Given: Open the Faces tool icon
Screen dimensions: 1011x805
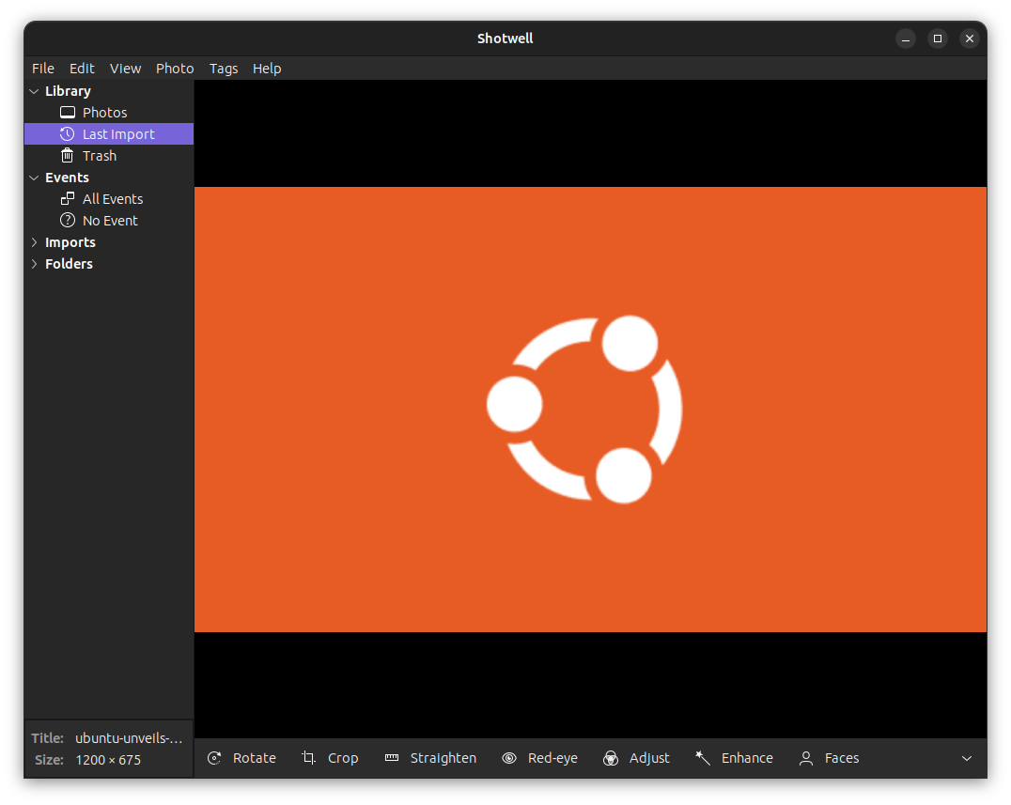Looking at the screenshot, I should [805, 758].
